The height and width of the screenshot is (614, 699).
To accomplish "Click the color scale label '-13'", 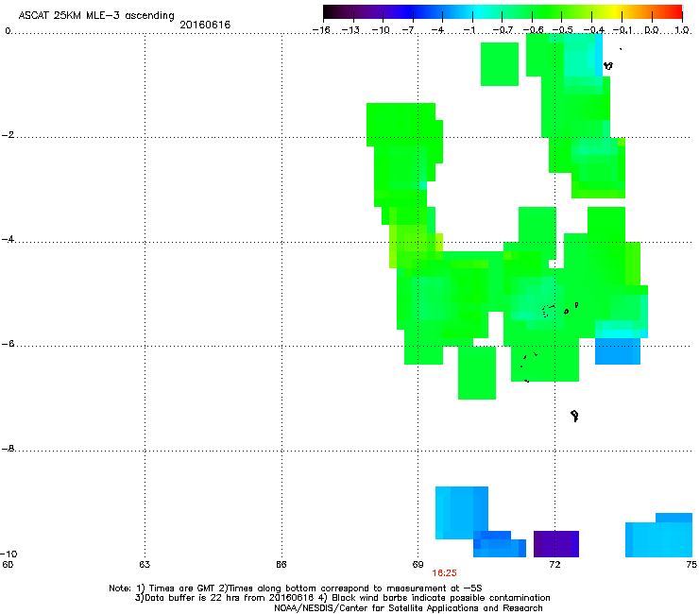I will [x=350, y=30].
